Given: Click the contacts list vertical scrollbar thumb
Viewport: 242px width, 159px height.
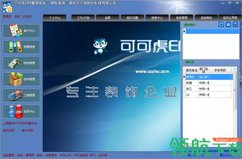Looking at the screenshot, I should [x=235, y=90].
